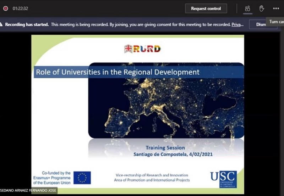Screen dimensions: 284x196
Task: Click the European Union flag emblem
Action: pos(82,178)
